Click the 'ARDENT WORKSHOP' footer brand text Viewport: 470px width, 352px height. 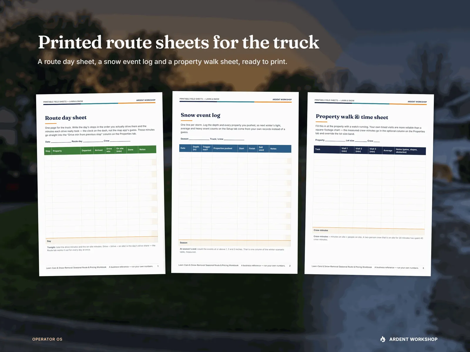pyautogui.click(x=413, y=339)
